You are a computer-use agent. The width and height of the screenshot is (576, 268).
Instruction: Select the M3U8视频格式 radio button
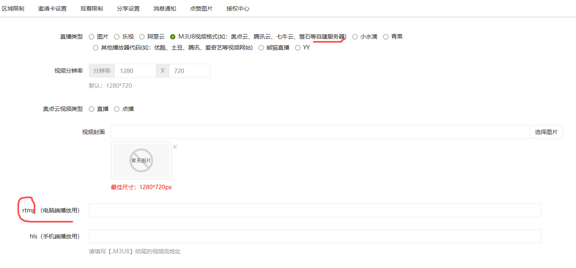click(173, 37)
